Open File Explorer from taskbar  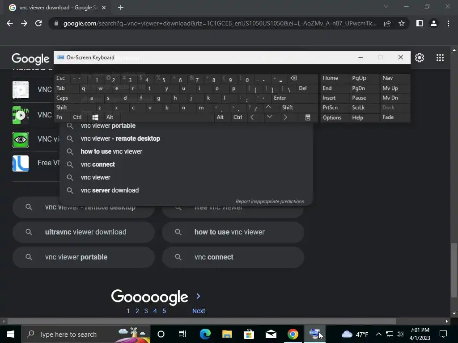click(x=227, y=334)
